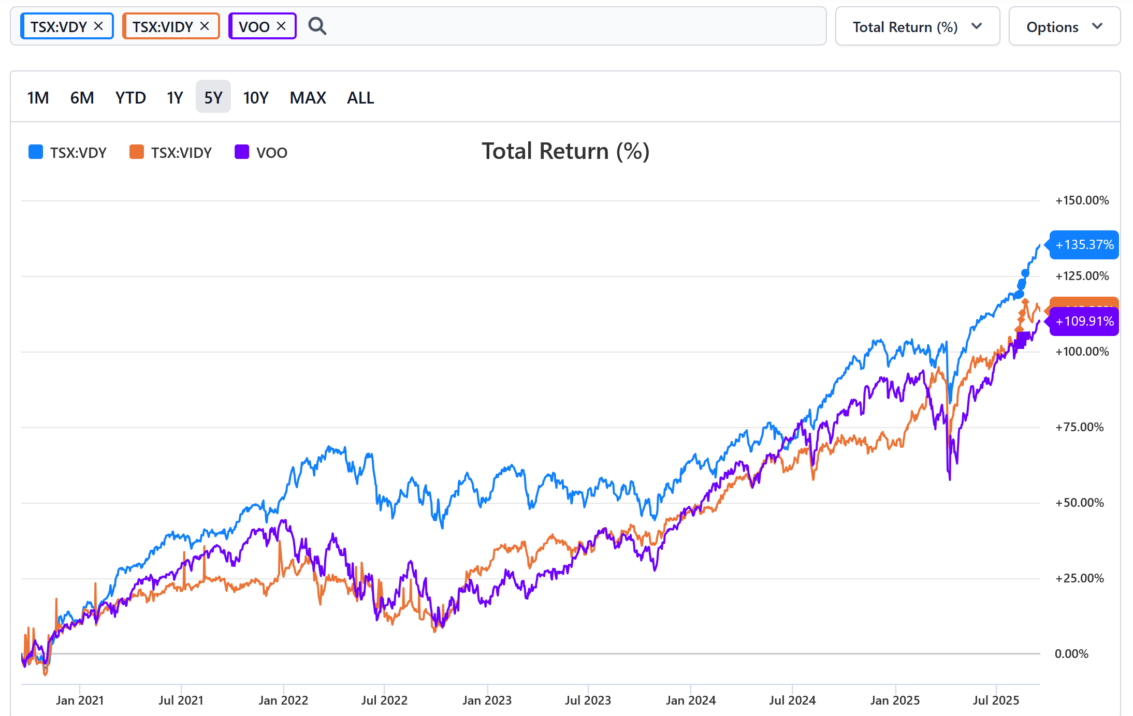Click the Jul 2025 axis label
The width and height of the screenshot is (1133, 716).
(x=996, y=700)
